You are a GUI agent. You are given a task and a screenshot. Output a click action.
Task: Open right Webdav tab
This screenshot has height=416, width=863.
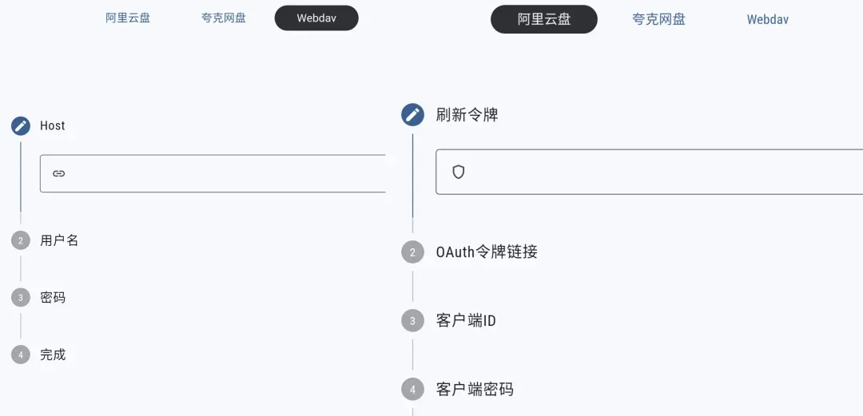[x=768, y=19]
